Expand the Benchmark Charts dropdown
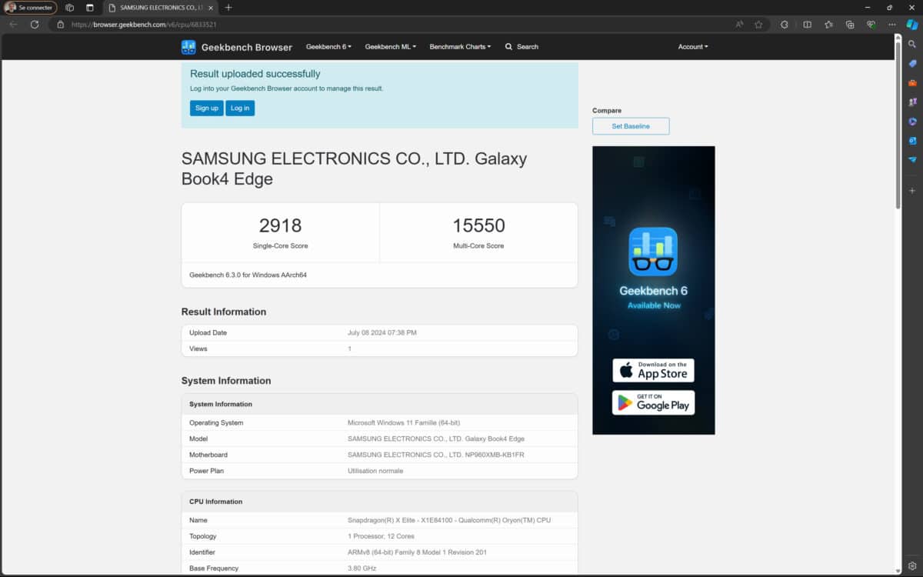This screenshot has height=577, width=923. (x=460, y=47)
